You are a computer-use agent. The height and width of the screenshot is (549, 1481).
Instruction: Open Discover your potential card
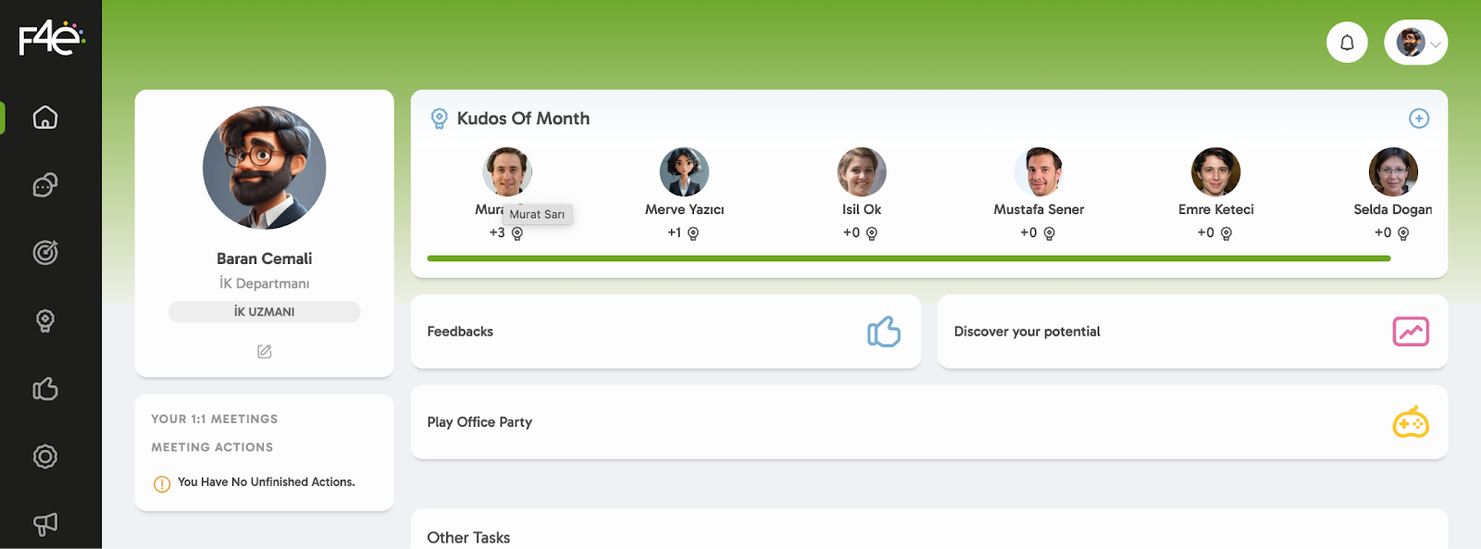(x=1191, y=331)
